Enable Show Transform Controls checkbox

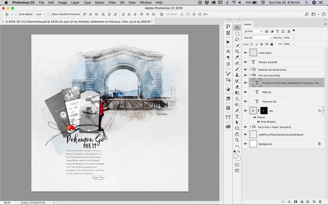click(50, 14)
